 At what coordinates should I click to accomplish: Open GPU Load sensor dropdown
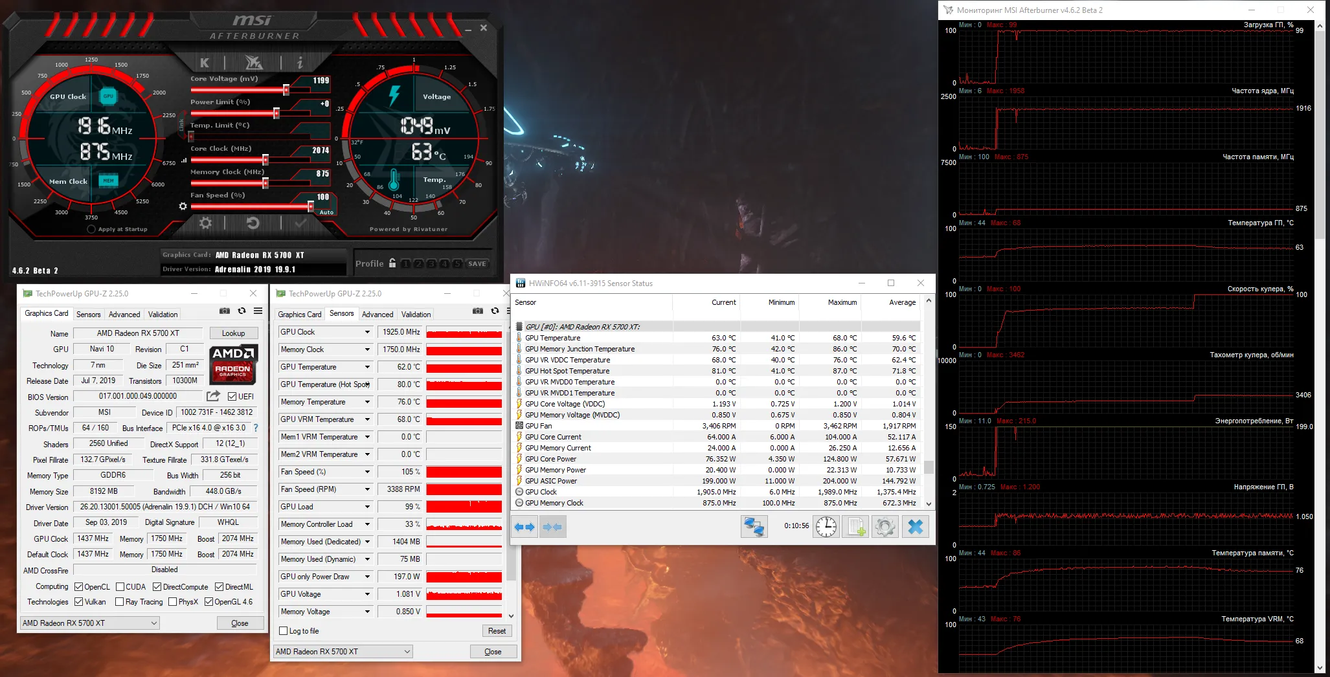(367, 507)
